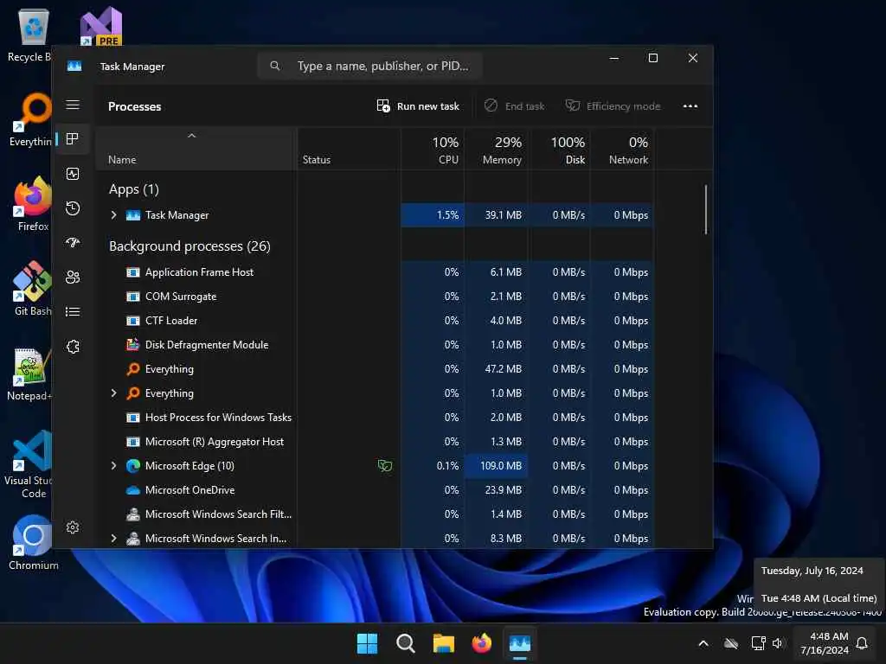The height and width of the screenshot is (664, 886).
Task: Expand the Task Manager app row
Action: [113, 215]
